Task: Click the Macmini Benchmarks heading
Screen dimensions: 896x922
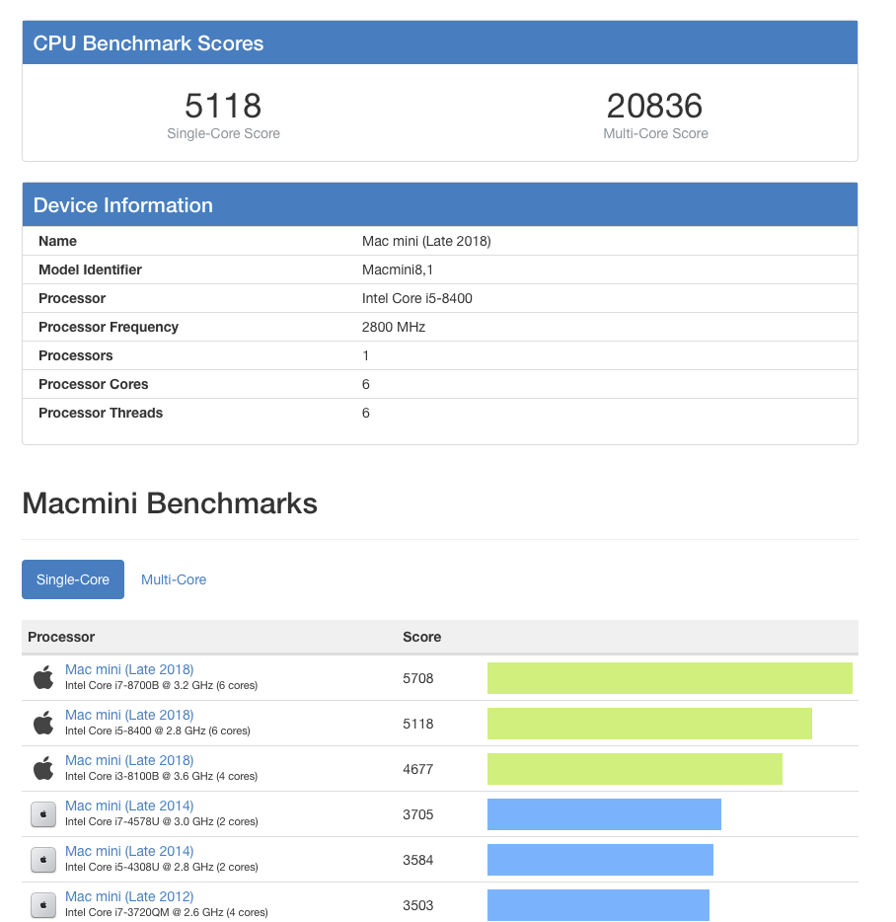Action: click(x=170, y=503)
